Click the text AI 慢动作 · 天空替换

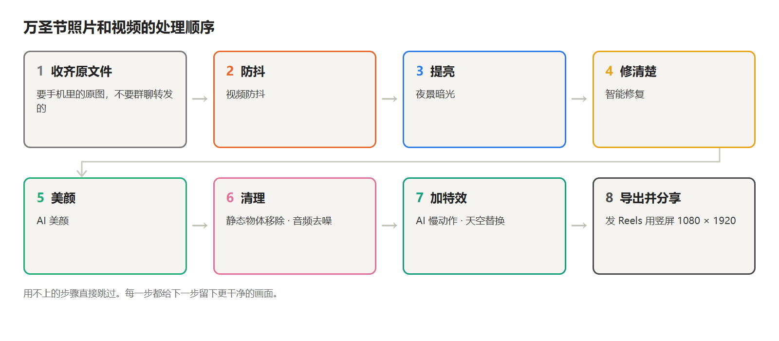pyautogui.click(x=460, y=221)
